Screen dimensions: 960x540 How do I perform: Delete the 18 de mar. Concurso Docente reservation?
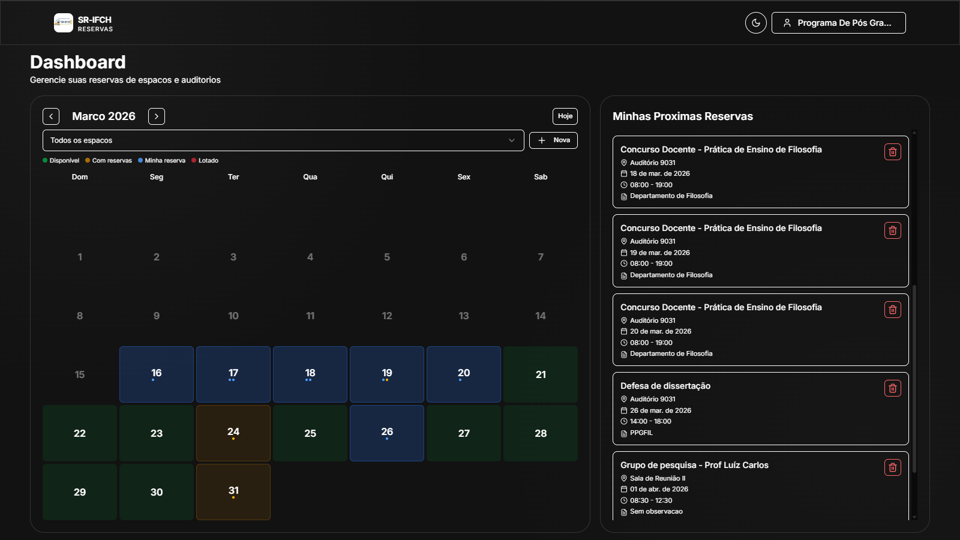pos(892,152)
